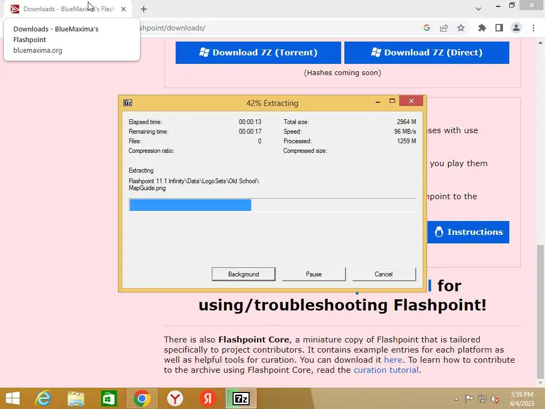Image resolution: width=545 pixels, height=409 pixels.
Task: Open a new browser tab
Action: coord(144,9)
